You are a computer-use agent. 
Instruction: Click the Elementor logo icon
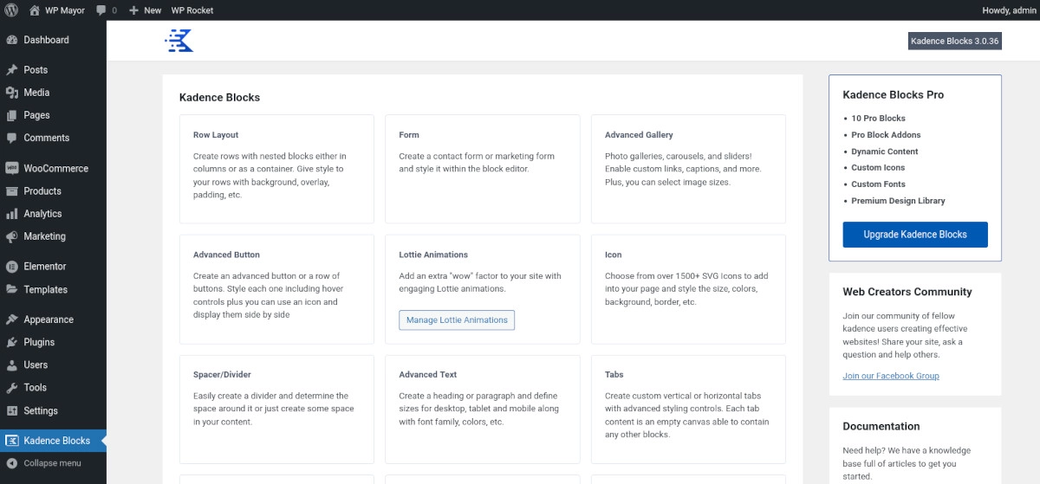pyautogui.click(x=12, y=267)
